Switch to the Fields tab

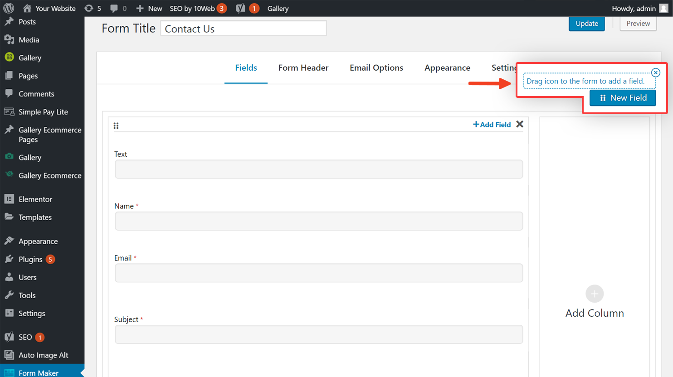pos(246,68)
